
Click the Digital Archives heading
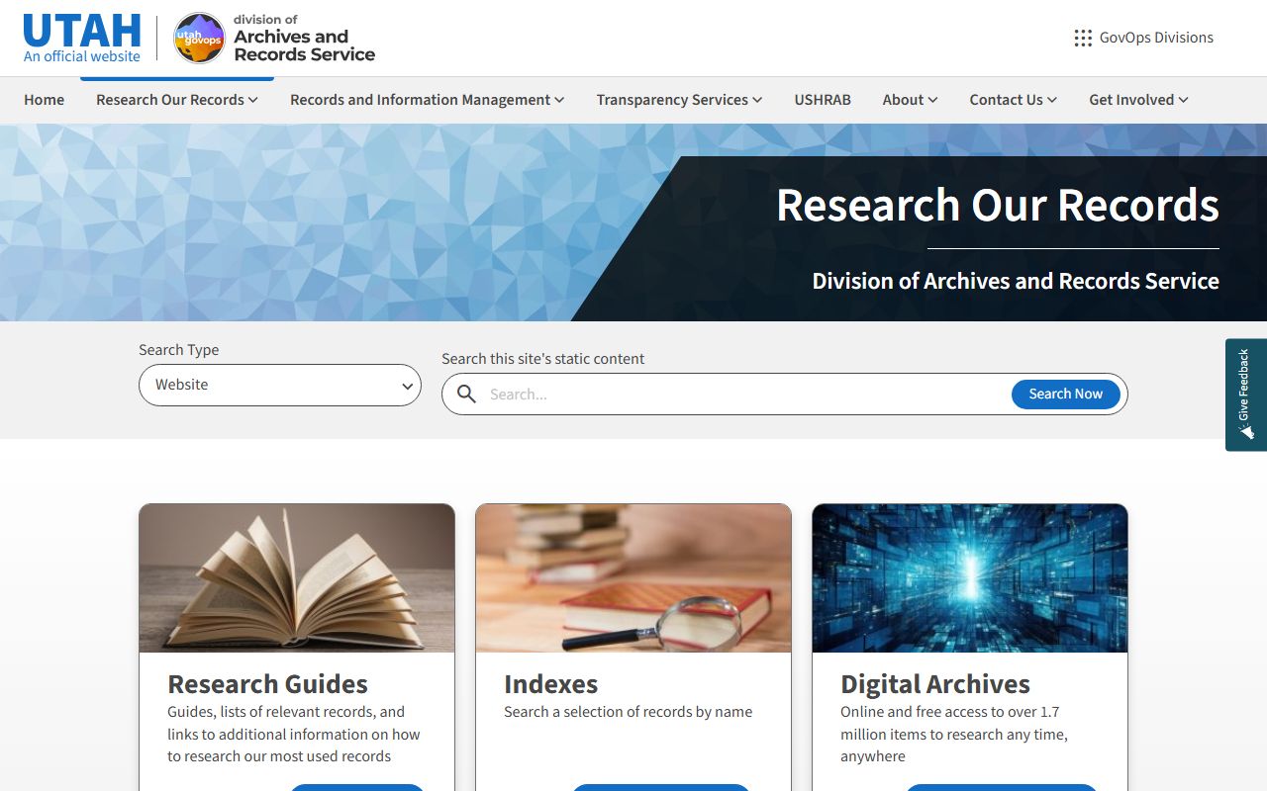[x=935, y=684]
